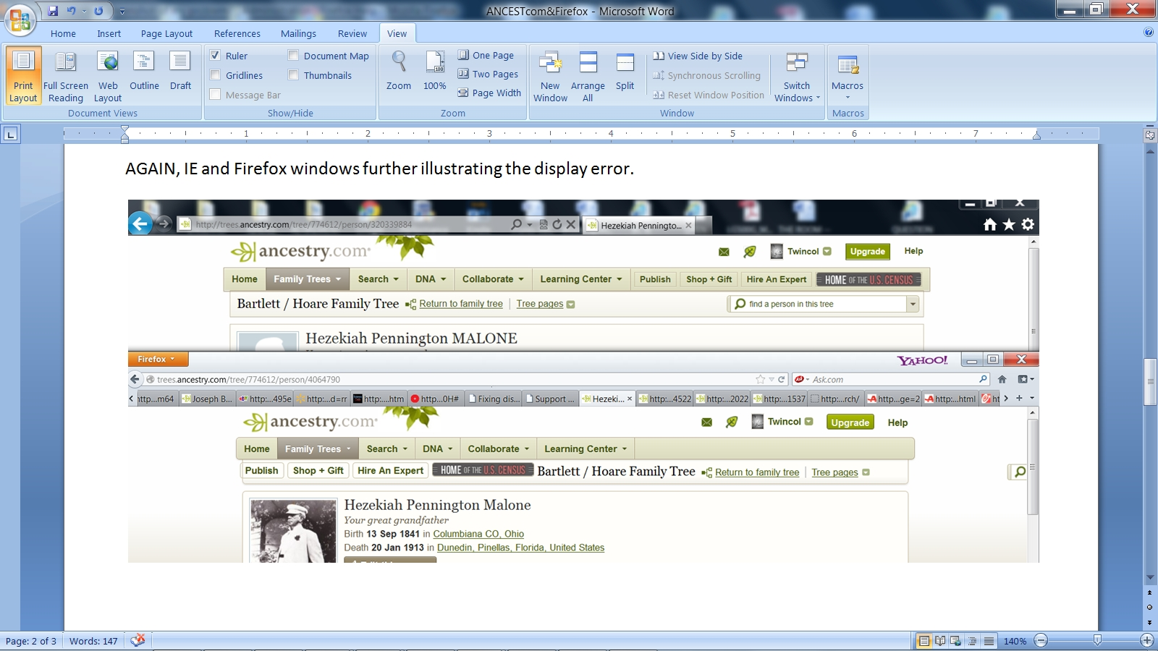Open the Page Layout ribbon tab
The width and height of the screenshot is (1158, 651).
pyautogui.click(x=166, y=33)
